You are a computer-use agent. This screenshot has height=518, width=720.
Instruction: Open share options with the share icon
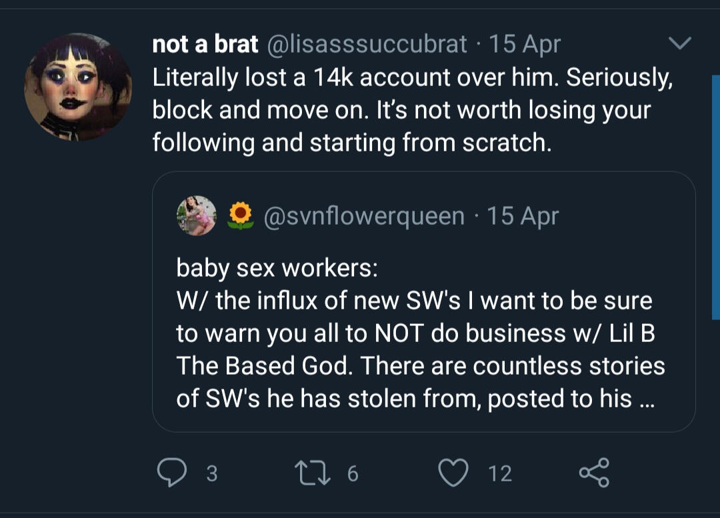pyautogui.click(x=594, y=473)
